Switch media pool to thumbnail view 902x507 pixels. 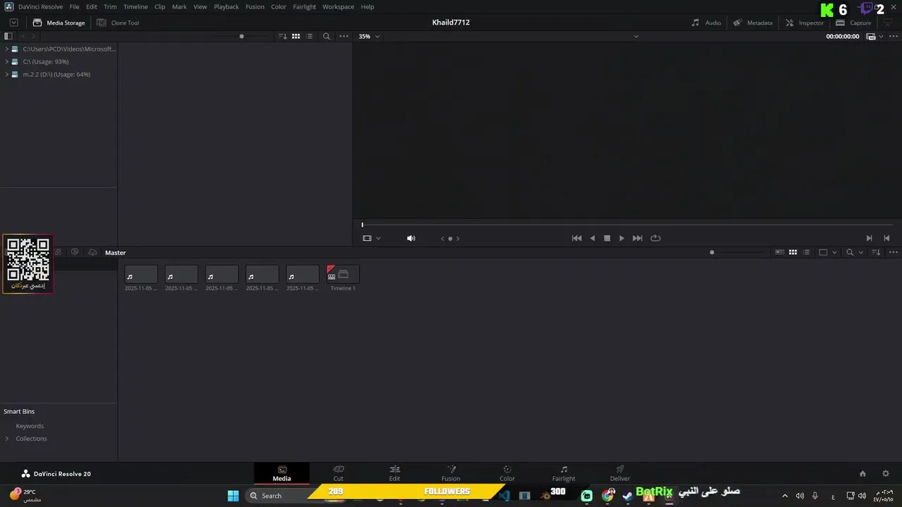click(x=793, y=252)
